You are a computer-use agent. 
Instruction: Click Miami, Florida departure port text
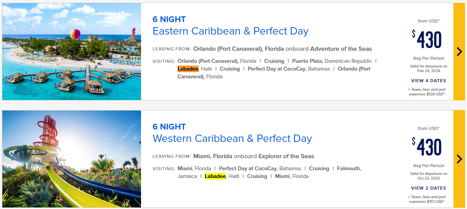(x=213, y=156)
